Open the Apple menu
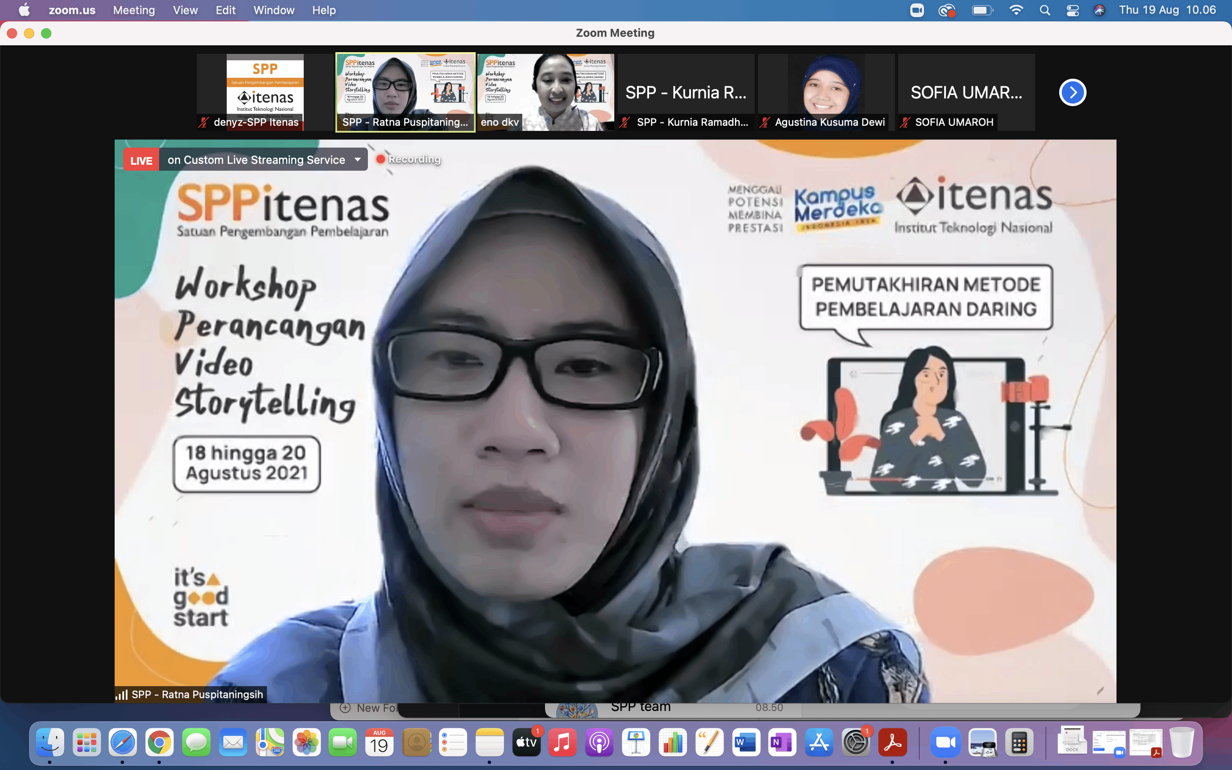This screenshot has width=1232, height=770. click(x=24, y=10)
